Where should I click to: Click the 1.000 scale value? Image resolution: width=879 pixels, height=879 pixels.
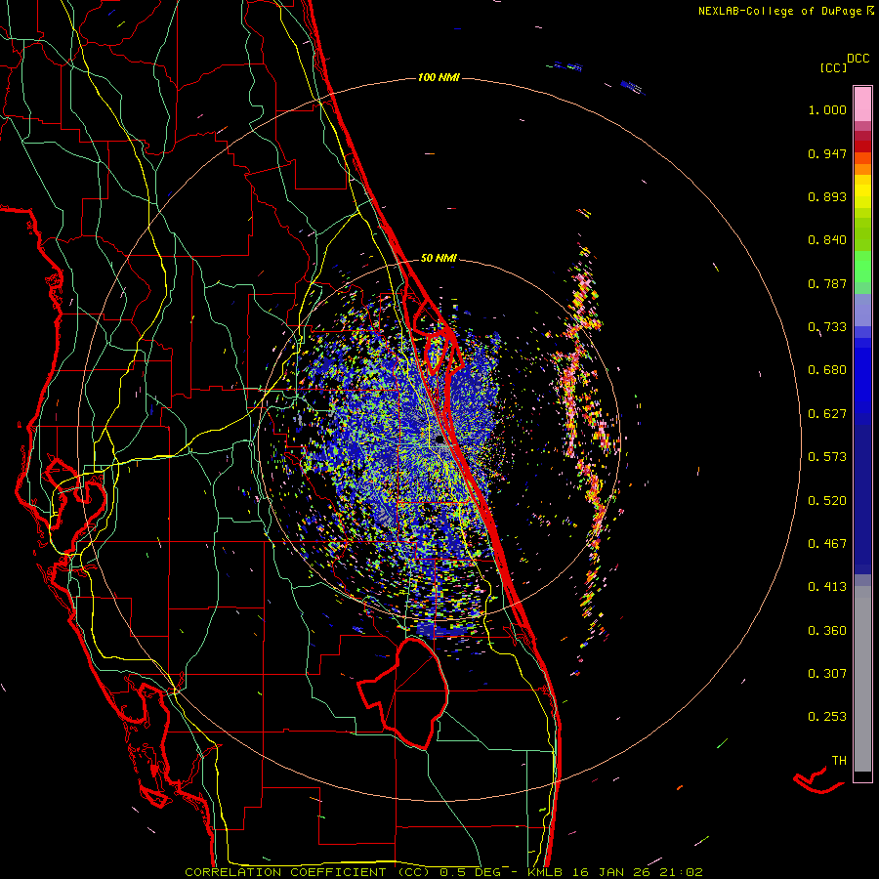(827, 109)
